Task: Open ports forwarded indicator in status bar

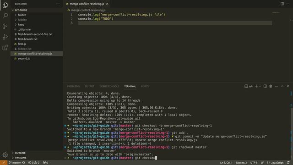Action: click(45, 163)
